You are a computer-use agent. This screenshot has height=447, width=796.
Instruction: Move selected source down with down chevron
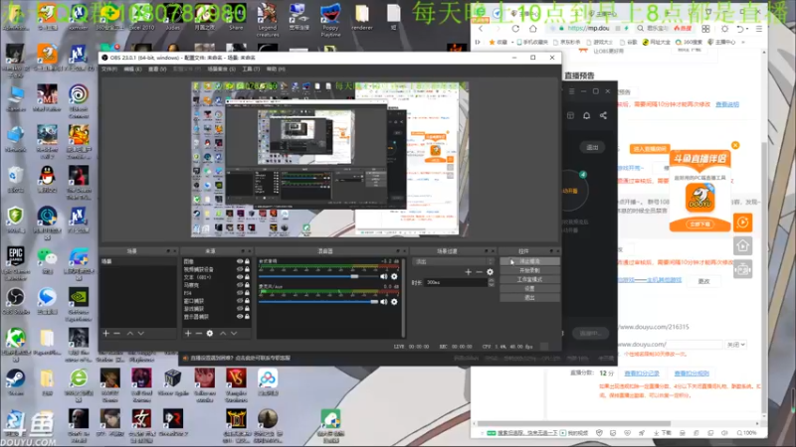coord(234,333)
